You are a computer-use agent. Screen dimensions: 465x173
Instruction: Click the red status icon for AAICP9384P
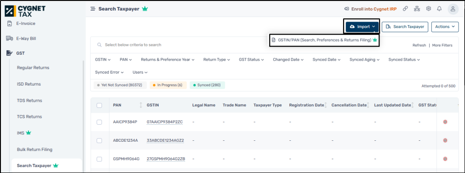445,122
